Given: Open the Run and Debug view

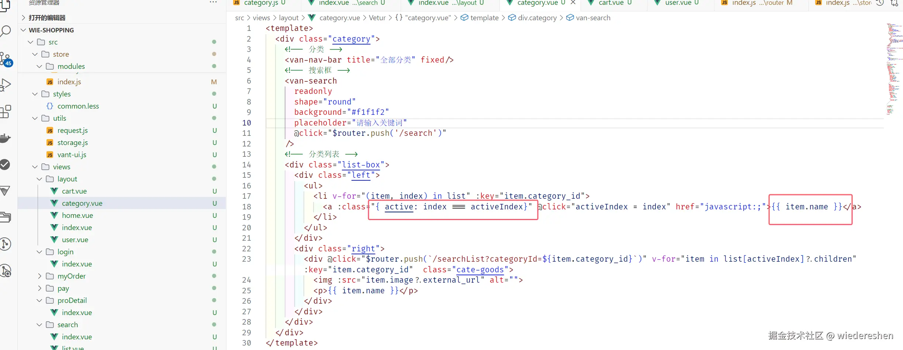Looking at the screenshot, I should pyautogui.click(x=5, y=85).
